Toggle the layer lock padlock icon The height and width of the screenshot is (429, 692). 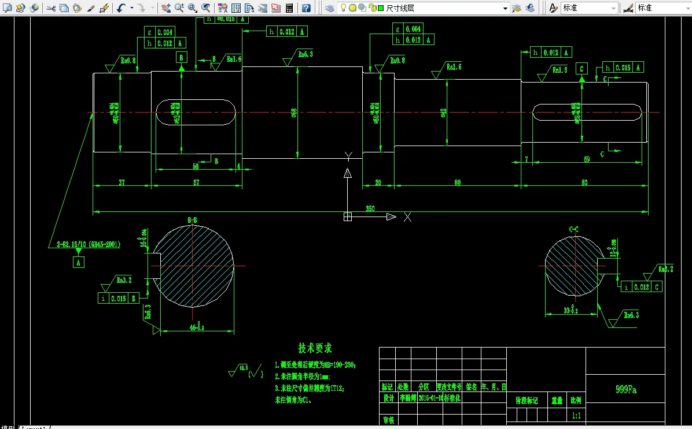pos(372,8)
